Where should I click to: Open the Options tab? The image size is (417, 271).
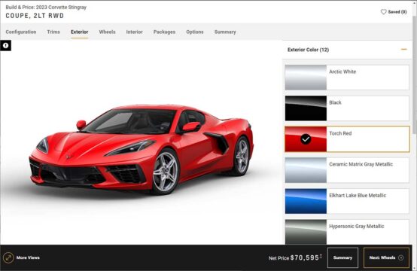tap(195, 32)
